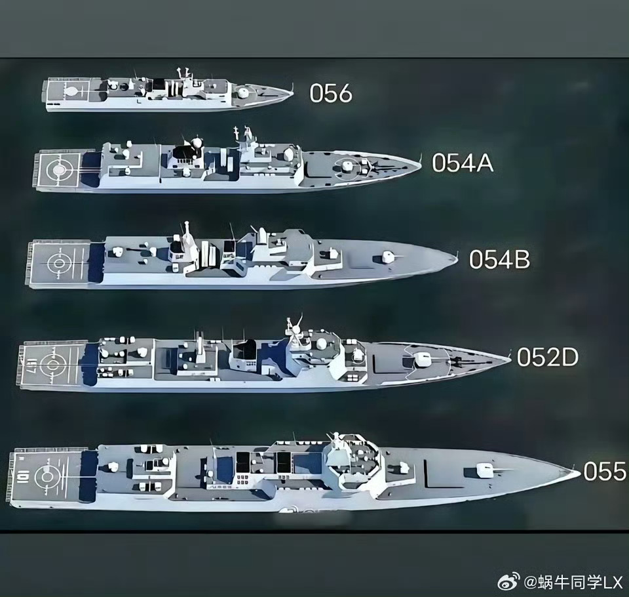Click the 054B label text

click(x=499, y=260)
